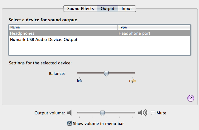Select Headphones output device row

coord(62,33)
